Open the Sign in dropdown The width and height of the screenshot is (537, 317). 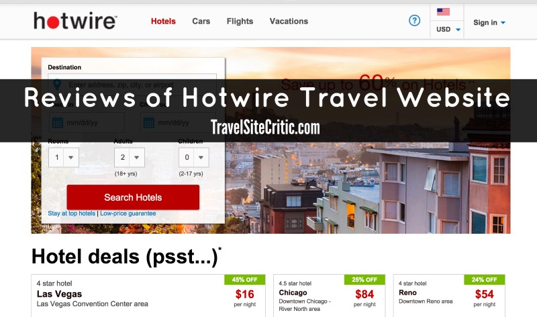coord(489,23)
